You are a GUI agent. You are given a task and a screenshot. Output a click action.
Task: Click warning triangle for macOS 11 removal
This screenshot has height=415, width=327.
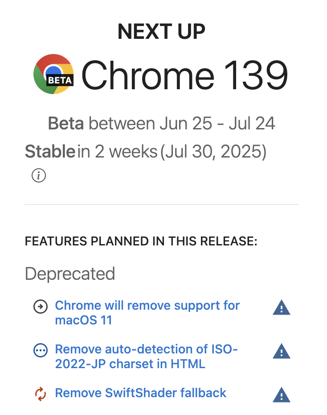point(282,307)
